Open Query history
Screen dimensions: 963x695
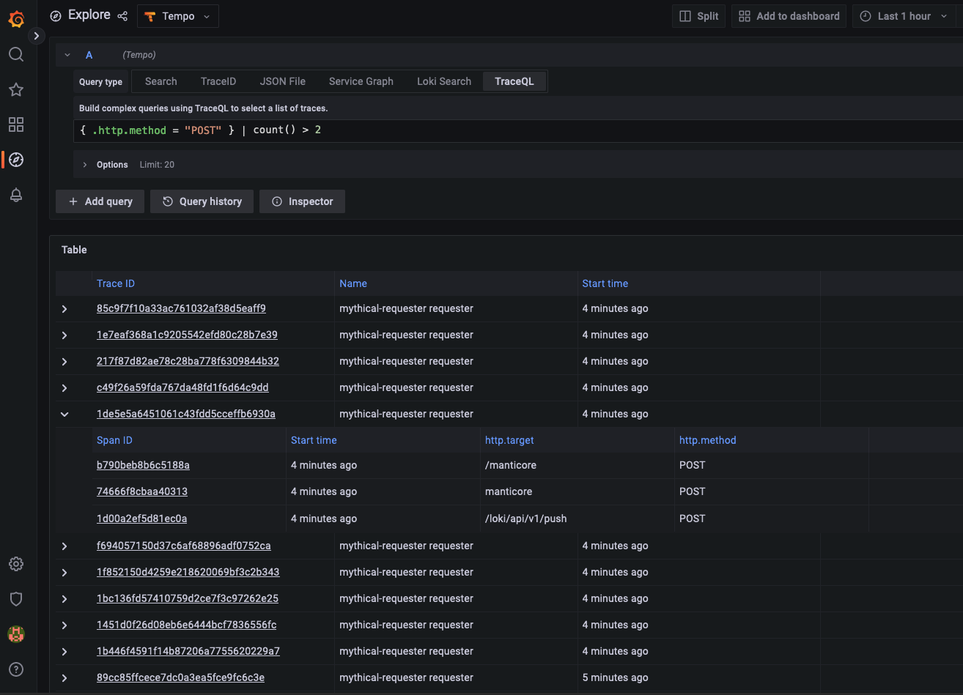202,201
